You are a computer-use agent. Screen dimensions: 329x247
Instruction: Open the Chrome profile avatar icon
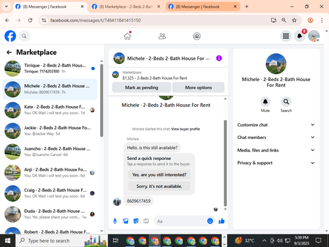click(x=310, y=20)
